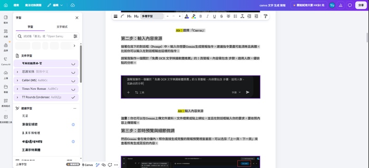Open the 魔法媒體工具 sidebar panel
The width and height of the screenshot is (369, 168).
click(6, 119)
